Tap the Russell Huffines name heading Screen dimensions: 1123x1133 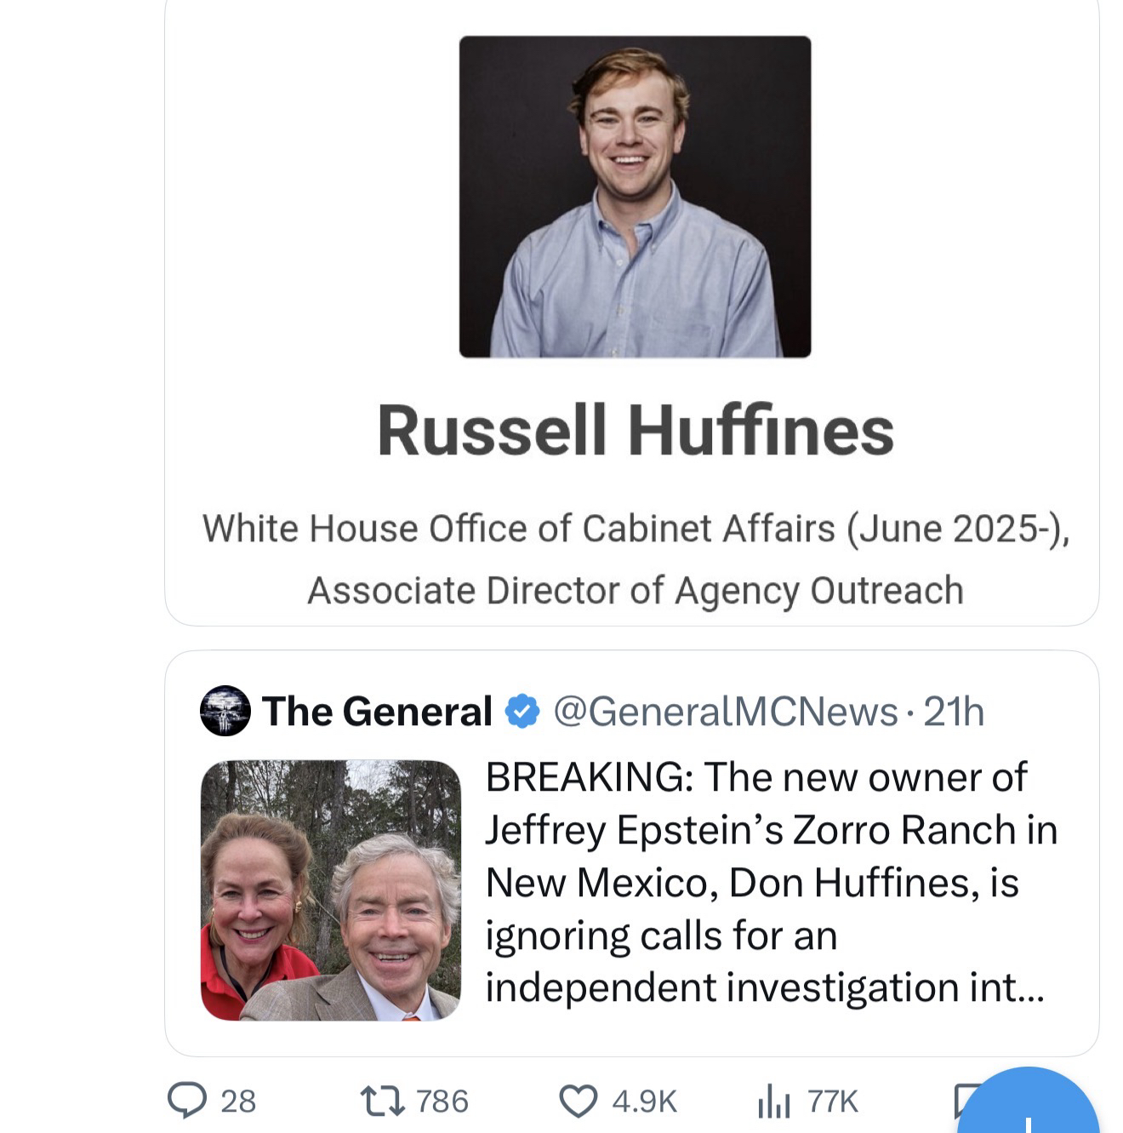(635, 431)
